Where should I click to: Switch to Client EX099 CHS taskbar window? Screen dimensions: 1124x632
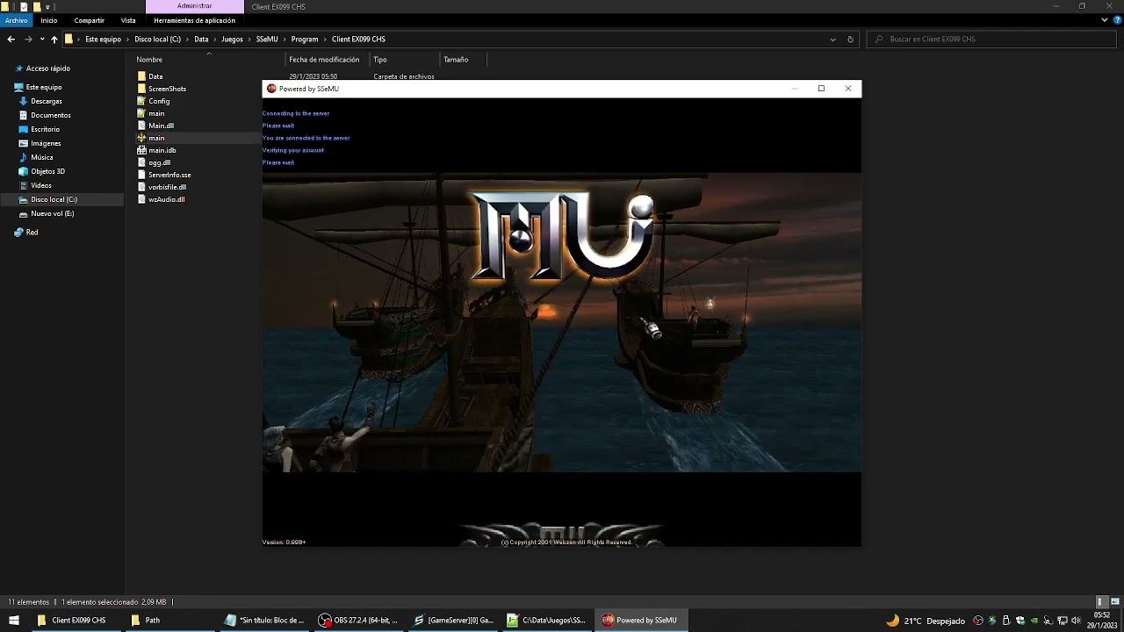click(x=73, y=621)
